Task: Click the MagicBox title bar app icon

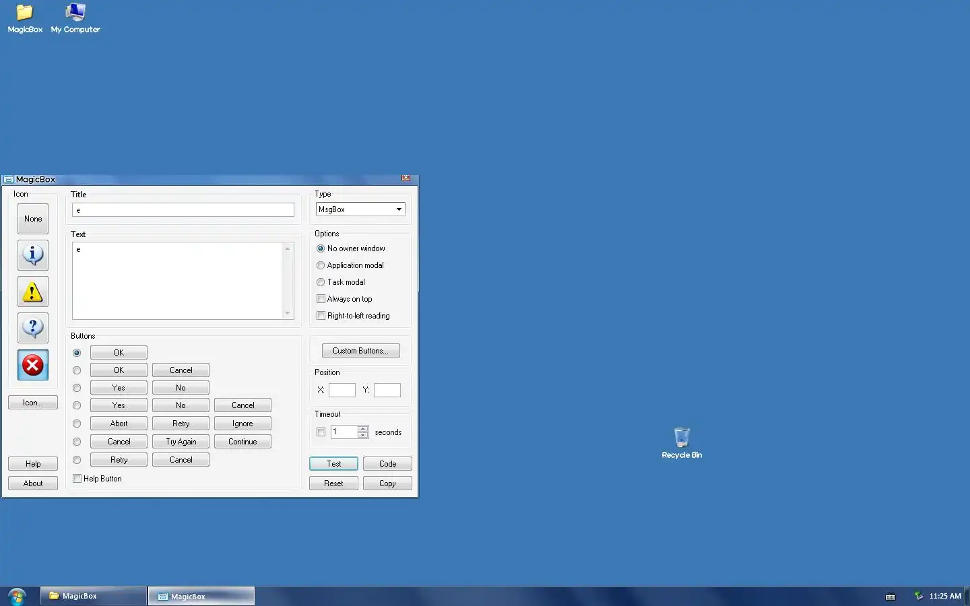Action: [x=9, y=180]
